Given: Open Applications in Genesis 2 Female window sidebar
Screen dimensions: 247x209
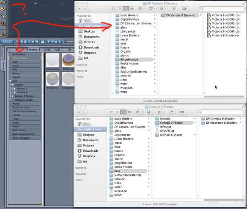Looking at the screenshot, I should pos(90,129).
